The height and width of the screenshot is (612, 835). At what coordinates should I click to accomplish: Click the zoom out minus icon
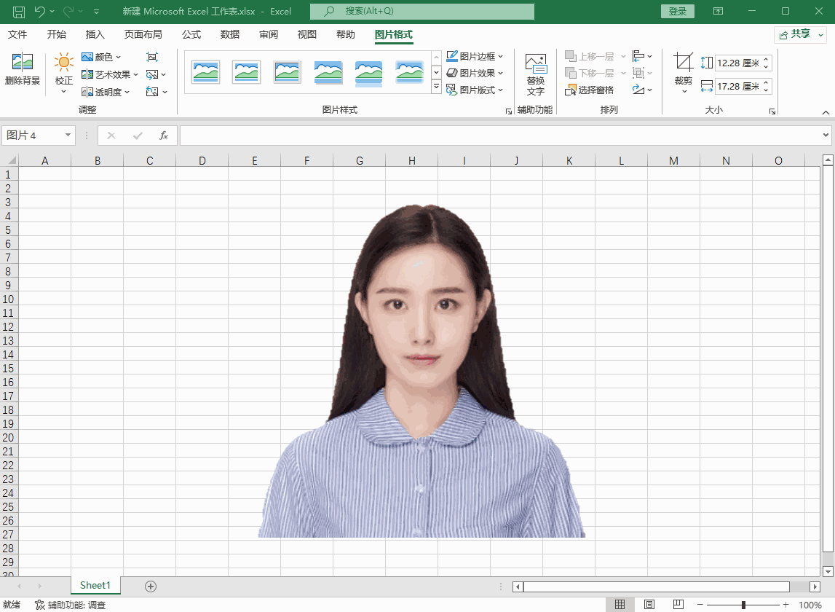click(700, 605)
